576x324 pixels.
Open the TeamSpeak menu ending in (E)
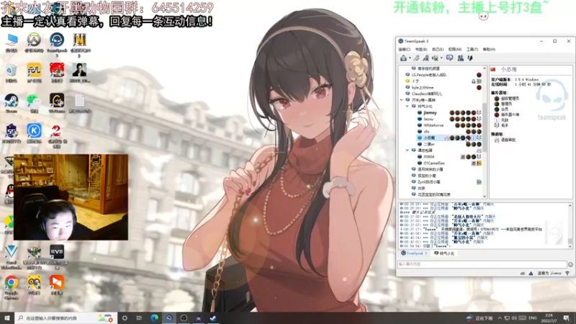pyautogui.click(x=438, y=49)
